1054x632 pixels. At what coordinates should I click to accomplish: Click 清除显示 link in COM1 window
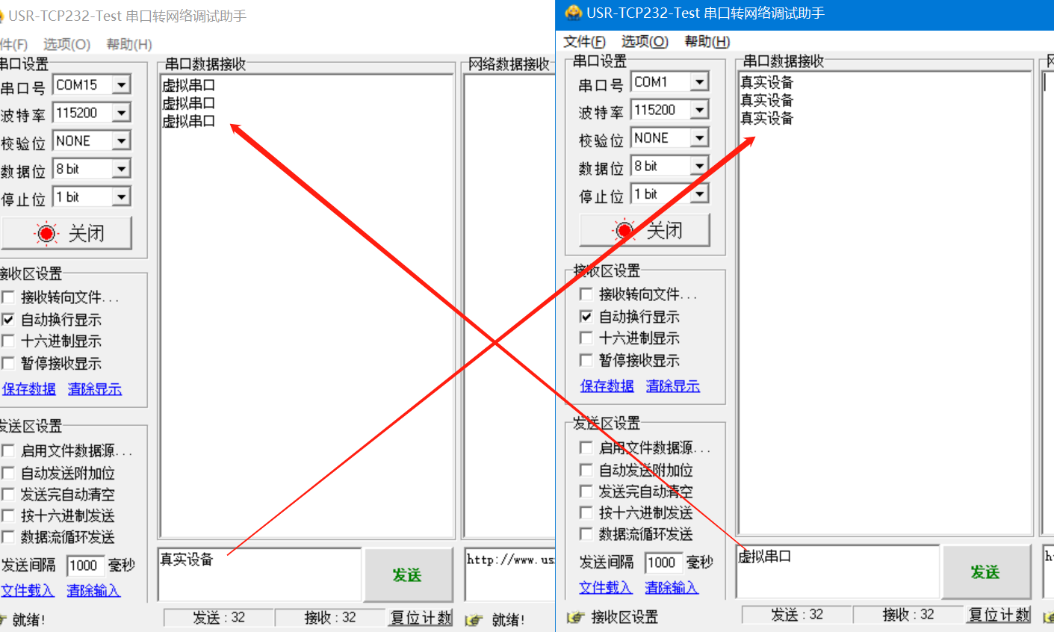673,386
